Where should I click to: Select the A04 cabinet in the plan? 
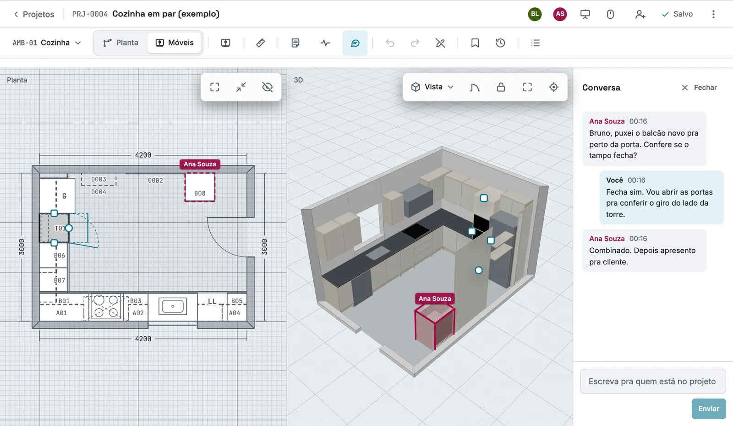235,313
